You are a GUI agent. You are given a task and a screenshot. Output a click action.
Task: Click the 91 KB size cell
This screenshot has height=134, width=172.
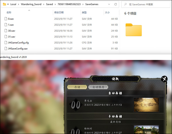[x=114, y=49]
